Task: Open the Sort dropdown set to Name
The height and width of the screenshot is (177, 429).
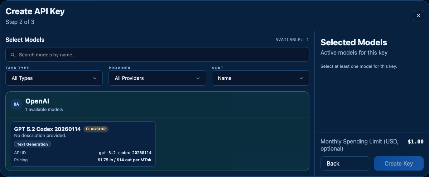Action: click(x=260, y=78)
